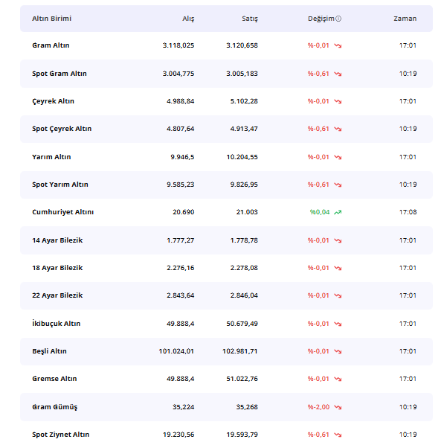Click the İkibuçuk Altın name
The image size is (444, 445).
coord(57,324)
